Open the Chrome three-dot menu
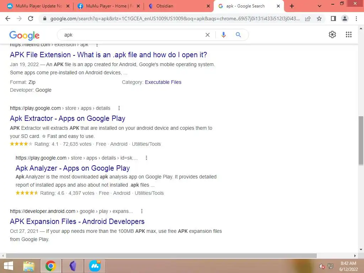Viewport: 364px width, 273px height. point(356,18)
